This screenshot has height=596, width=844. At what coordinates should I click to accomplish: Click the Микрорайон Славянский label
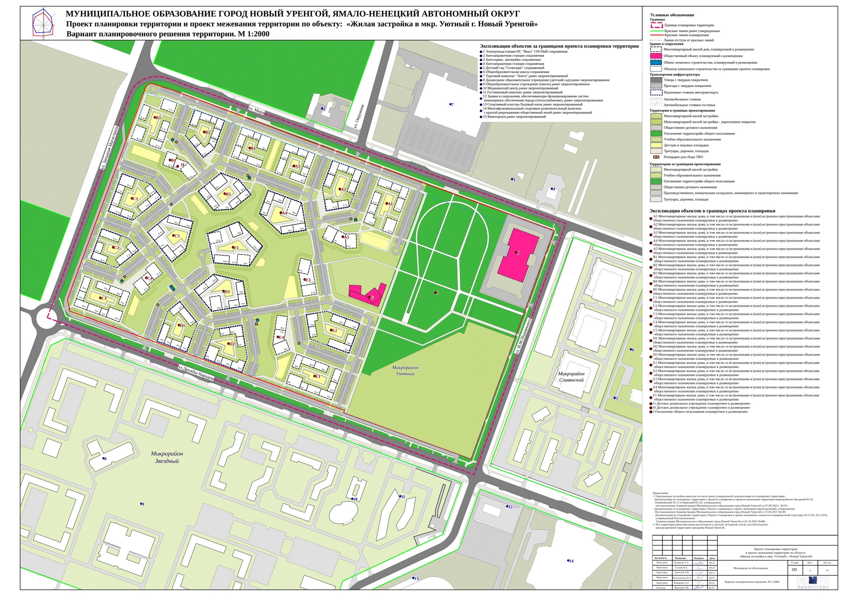(571, 377)
